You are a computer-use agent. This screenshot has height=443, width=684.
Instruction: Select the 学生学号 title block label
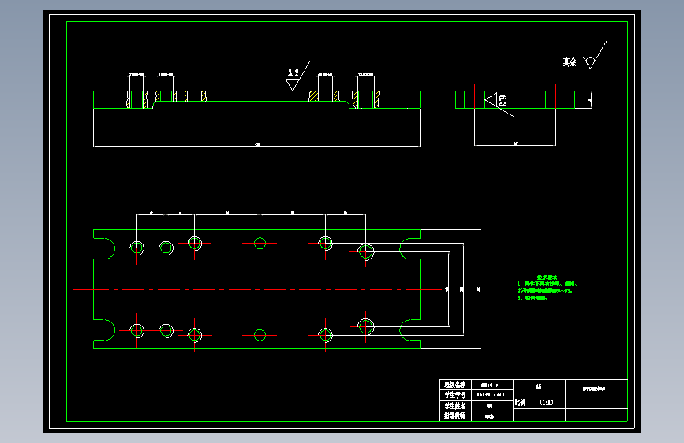click(x=454, y=395)
